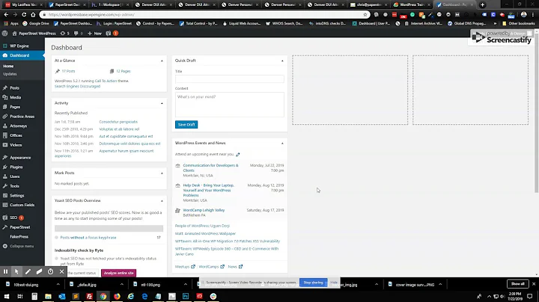Open comments icon in admin bar
Viewport: 539px width, 302px height.
78,34
